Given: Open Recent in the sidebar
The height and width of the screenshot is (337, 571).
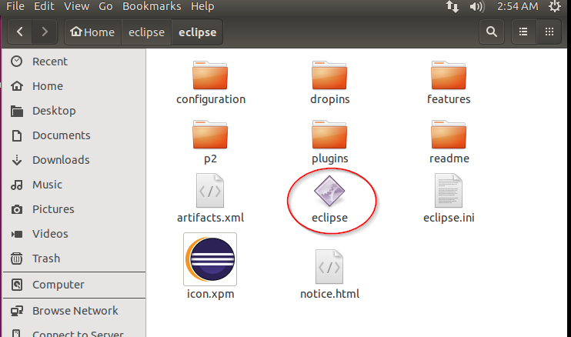Looking at the screenshot, I should (x=75, y=62).
